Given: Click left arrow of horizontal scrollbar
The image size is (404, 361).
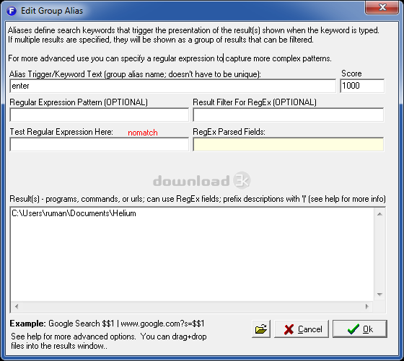Looking at the screenshot, I should pos(17,306).
